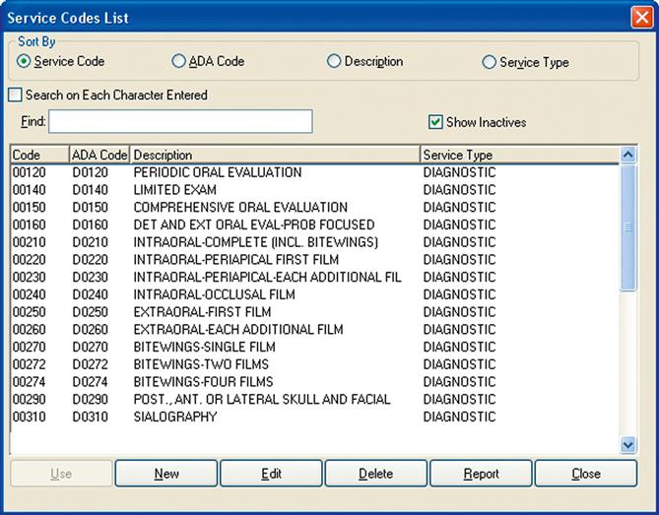Enable Search on Each Character Entered
The width and height of the screenshot is (659, 515).
[15, 96]
